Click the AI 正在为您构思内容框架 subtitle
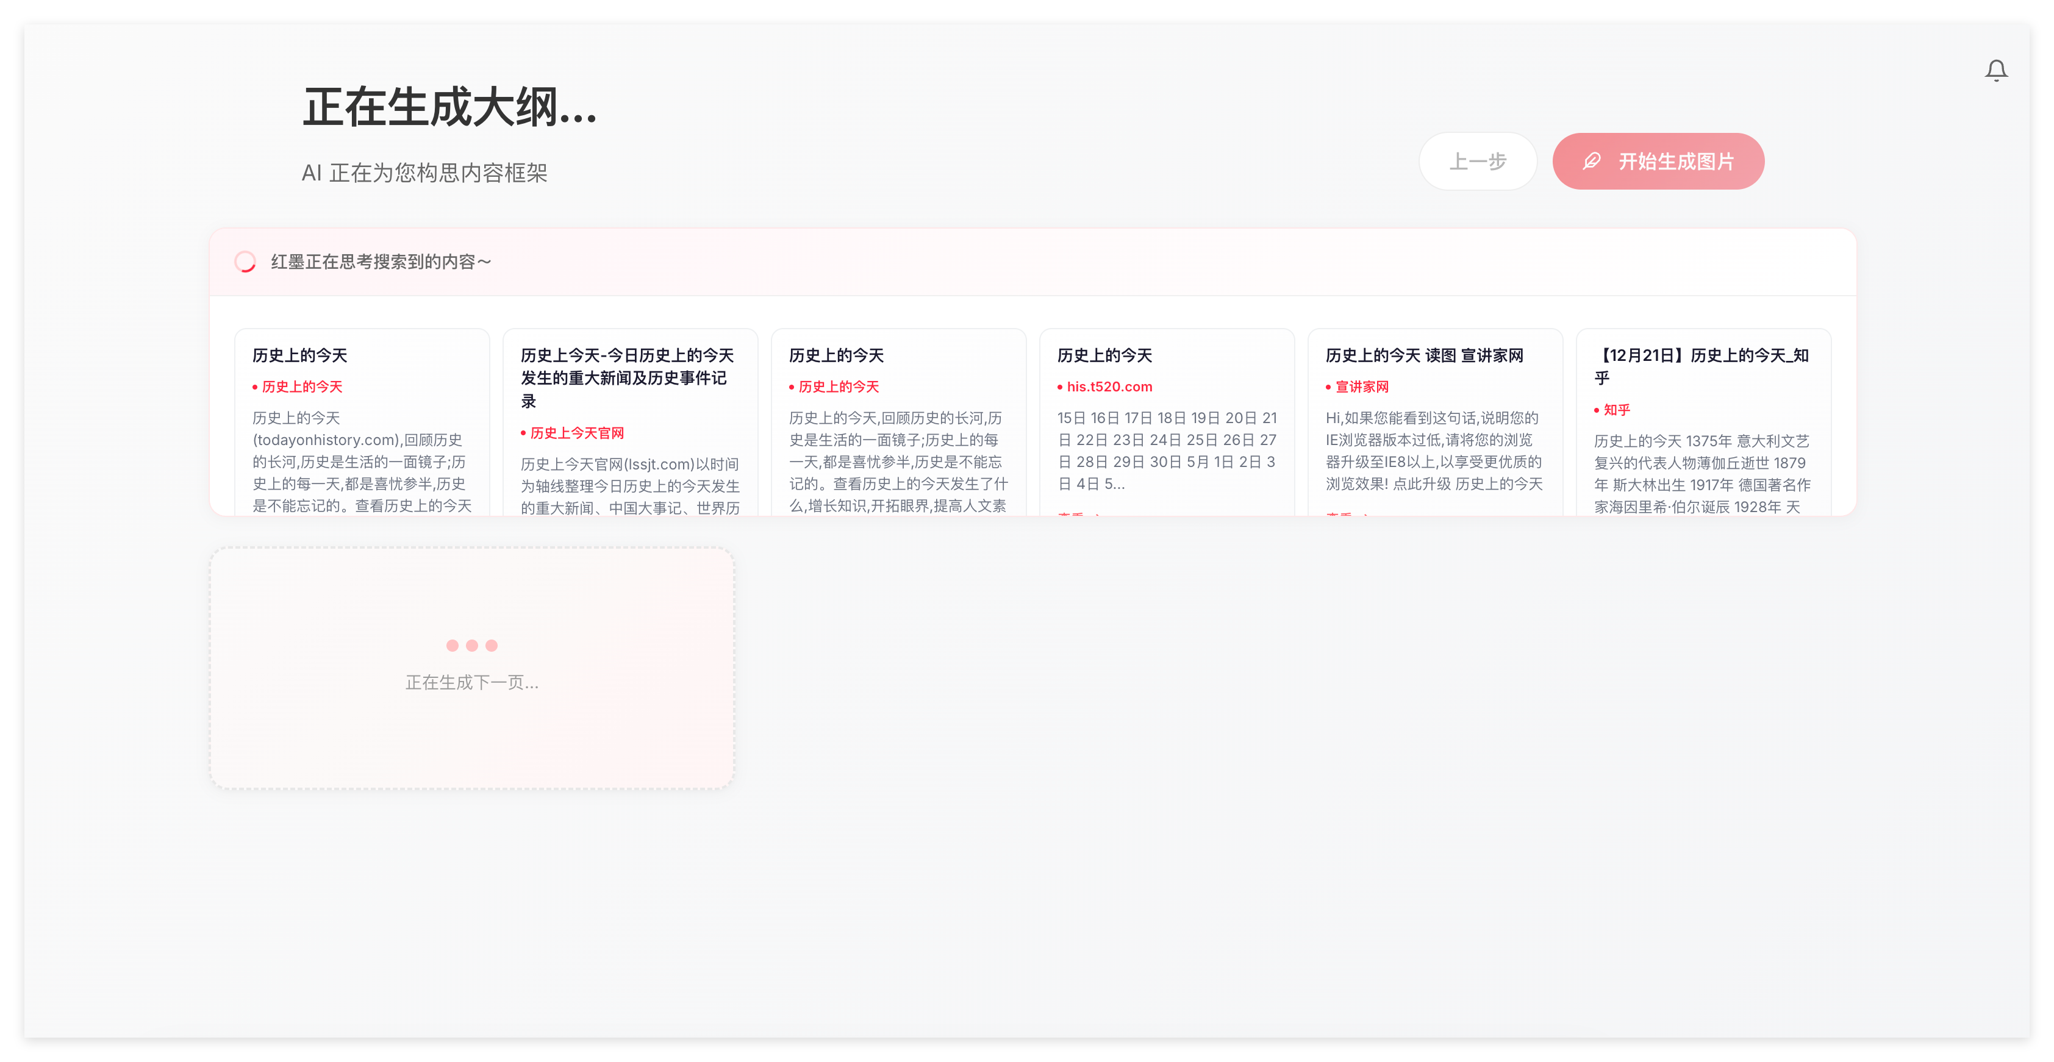This screenshot has height=1062, width=2054. click(424, 173)
